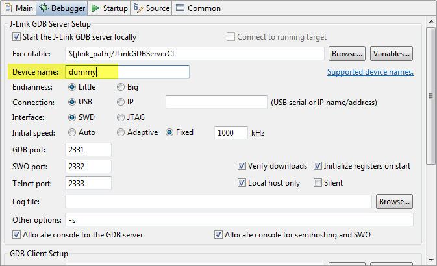Screen dimensions: 437x266
Task: Switch to the Main tab
Action: coord(19,8)
